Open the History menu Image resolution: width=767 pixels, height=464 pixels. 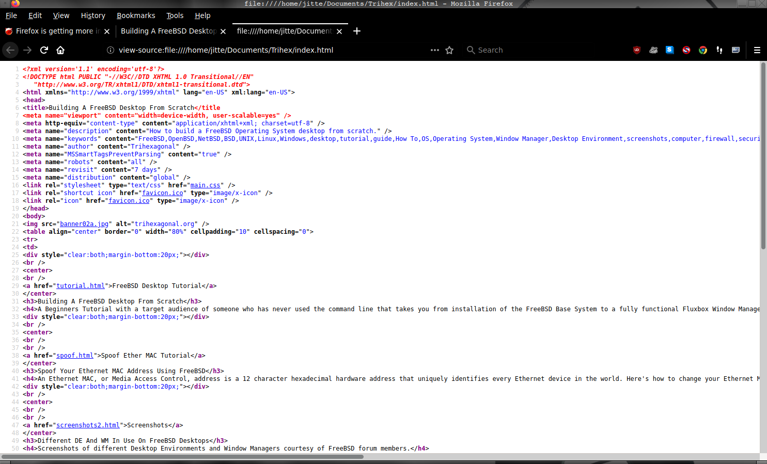point(93,15)
